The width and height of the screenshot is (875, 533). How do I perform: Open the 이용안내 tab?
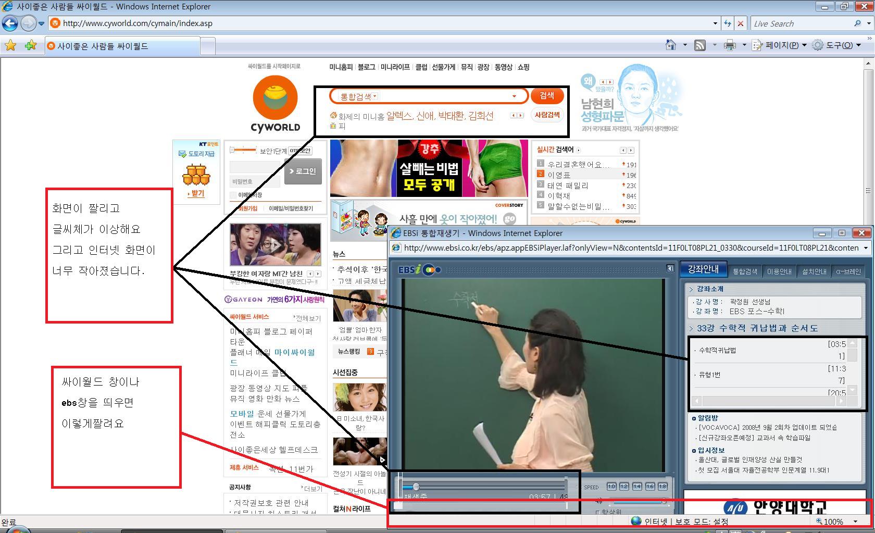coord(779,271)
